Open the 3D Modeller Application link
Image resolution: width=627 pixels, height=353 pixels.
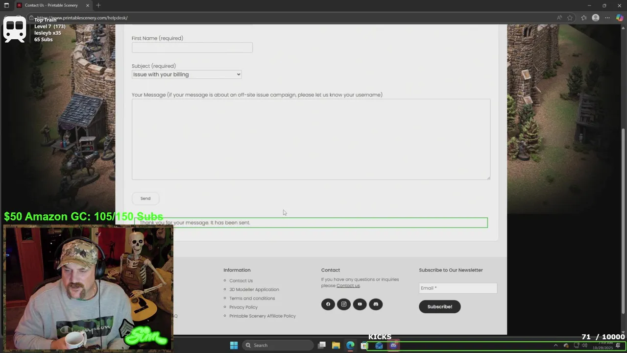coord(254,290)
